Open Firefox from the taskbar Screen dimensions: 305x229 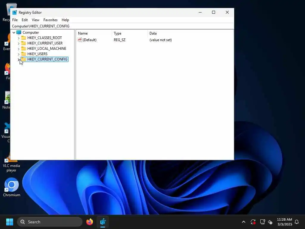(89, 222)
